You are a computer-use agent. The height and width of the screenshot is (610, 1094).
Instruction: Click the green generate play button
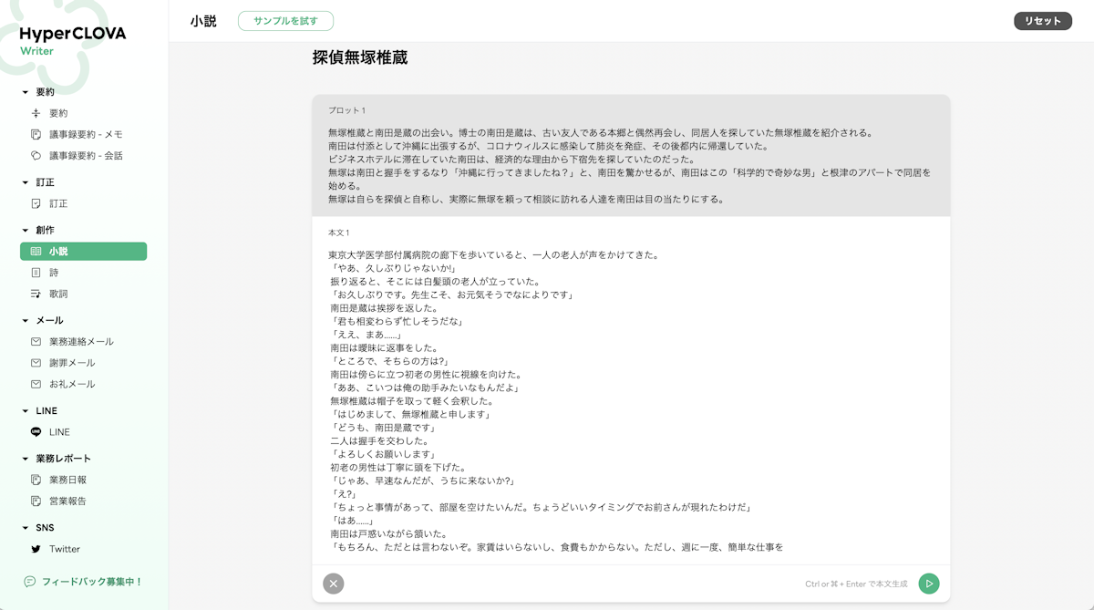point(928,584)
